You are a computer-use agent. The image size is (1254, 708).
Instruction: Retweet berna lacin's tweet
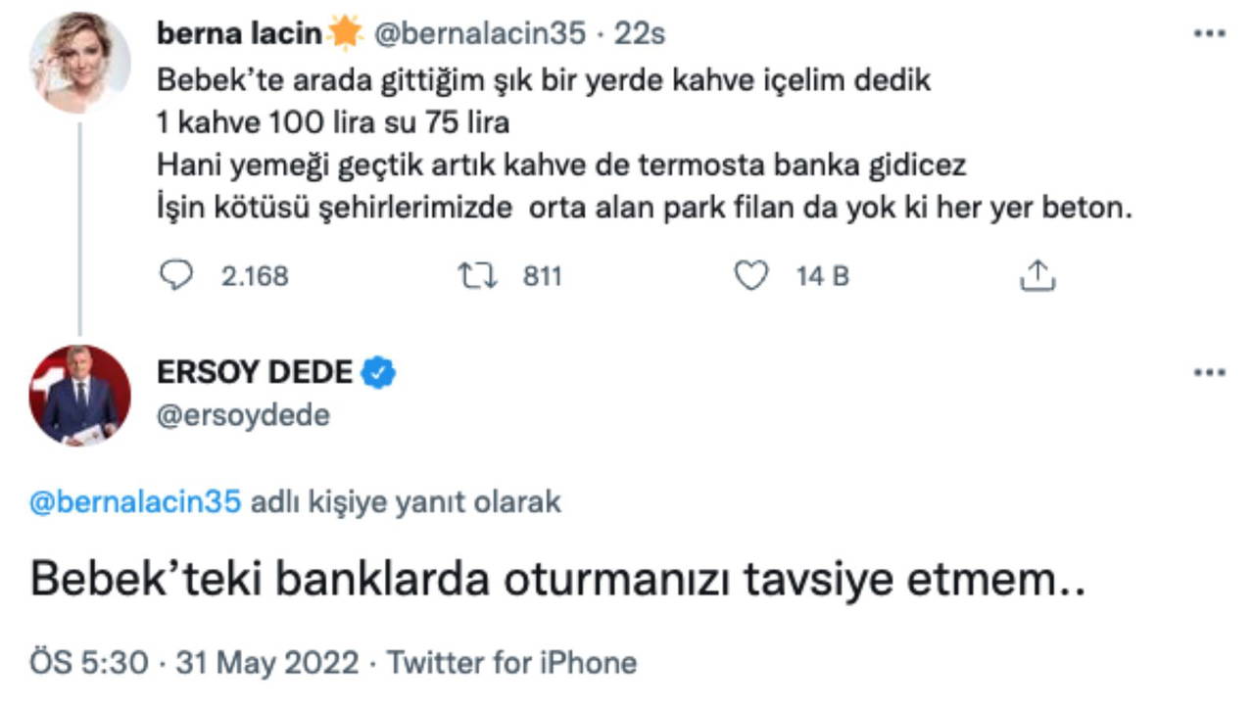click(x=478, y=276)
